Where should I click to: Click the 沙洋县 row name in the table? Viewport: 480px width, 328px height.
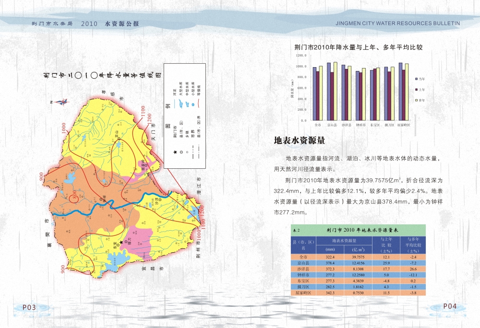(x=303, y=270)
